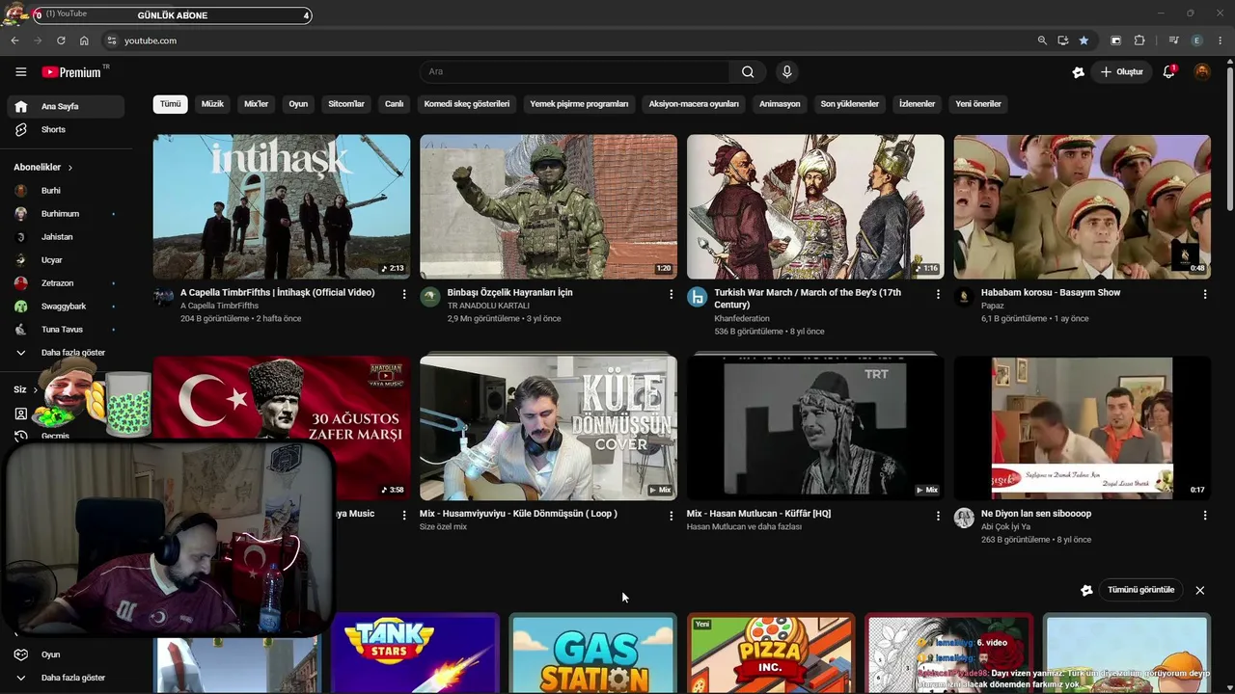Open the TR ANADOLU KARTALI channel avatar
The width and height of the screenshot is (1235, 694).
coord(430,297)
